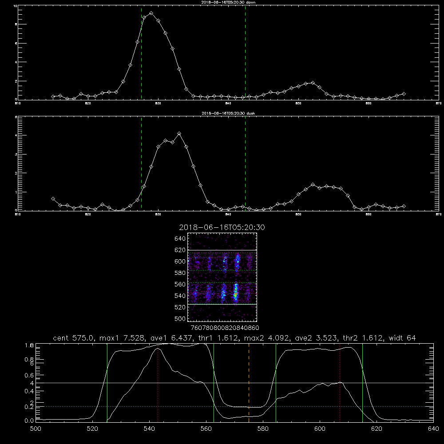Click the 560 label on heatmap y-axis
Viewport: 444px width, 444px height.
[x=180, y=284]
